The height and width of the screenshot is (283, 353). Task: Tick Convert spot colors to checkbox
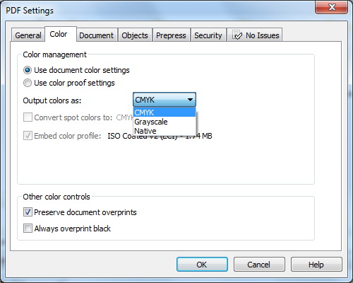tap(28, 117)
